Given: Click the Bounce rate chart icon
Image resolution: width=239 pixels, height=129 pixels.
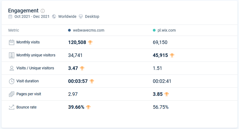Looking at the screenshot, I should coord(12,107).
